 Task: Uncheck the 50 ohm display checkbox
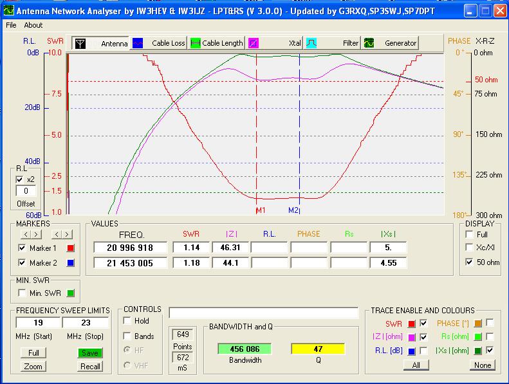[x=468, y=262]
